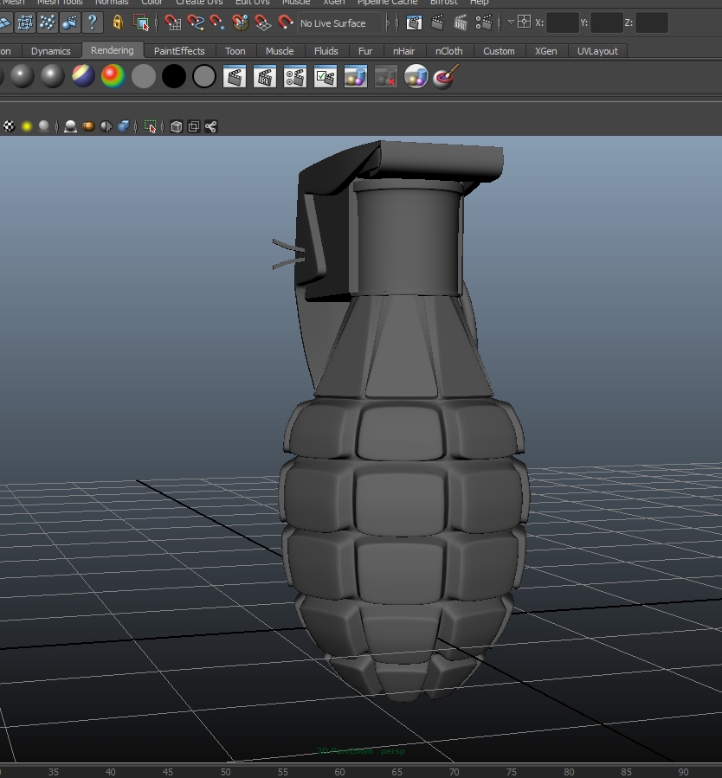The width and height of the screenshot is (722, 778).
Task: Click frame 50 on the timeline
Action: (x=225, y=772)
